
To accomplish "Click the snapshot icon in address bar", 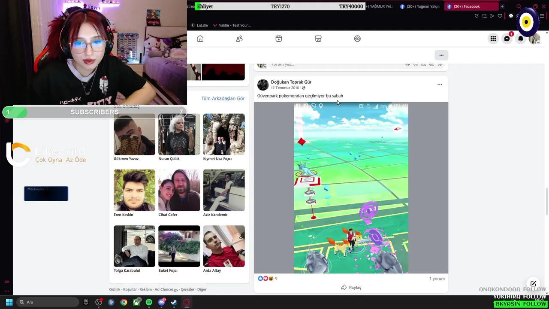I will tap(484, 16).
